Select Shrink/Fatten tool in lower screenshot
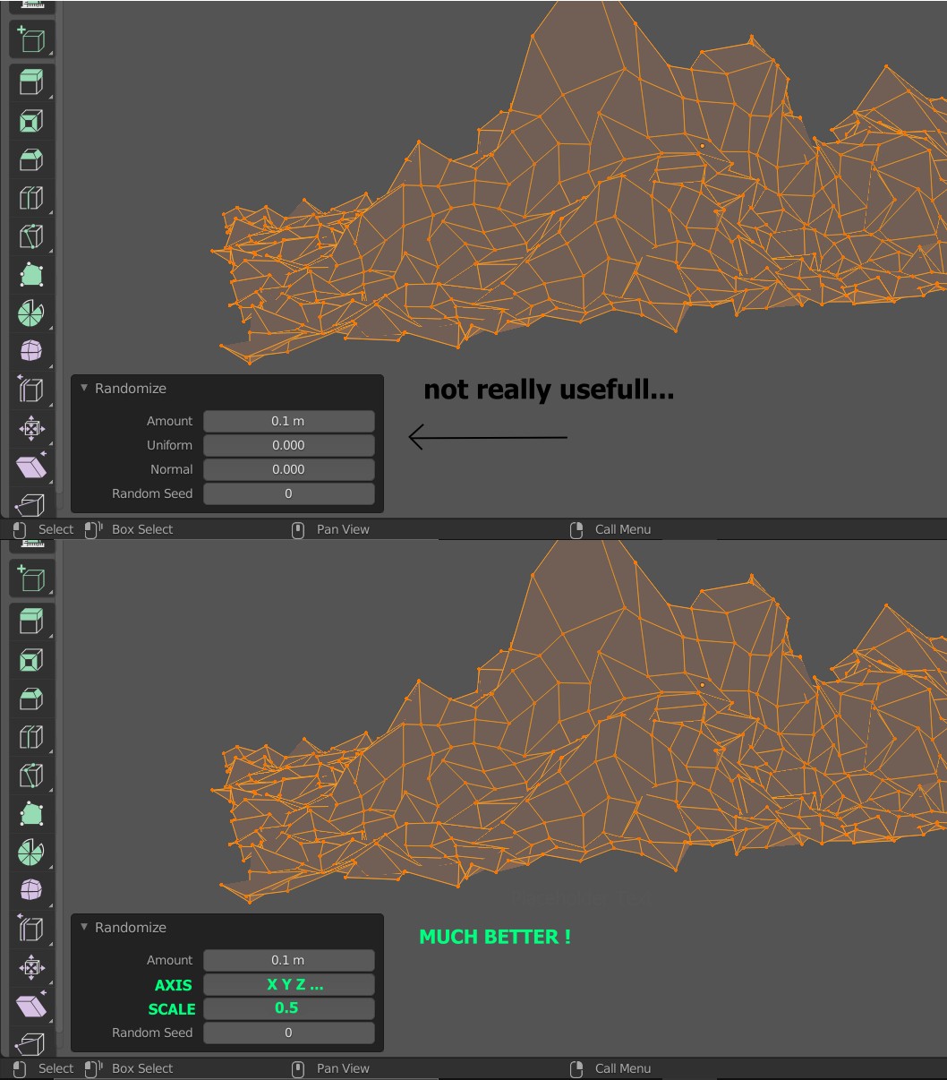947x1080 pixels. coord(31,967)
